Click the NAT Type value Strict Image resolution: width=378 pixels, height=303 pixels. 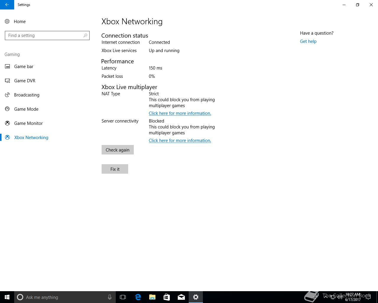click(154, 94)
